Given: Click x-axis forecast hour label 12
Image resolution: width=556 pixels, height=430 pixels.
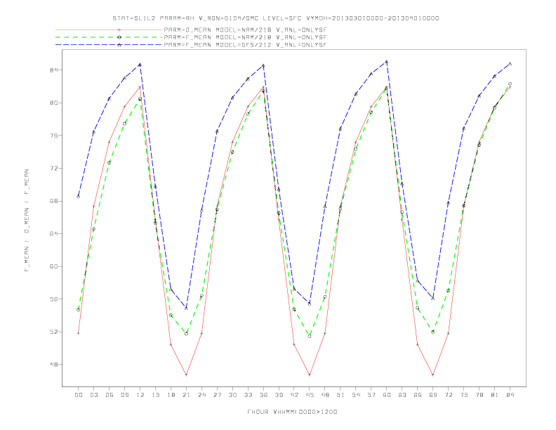Looking at the screenshot, I should (x=140, y=395).
